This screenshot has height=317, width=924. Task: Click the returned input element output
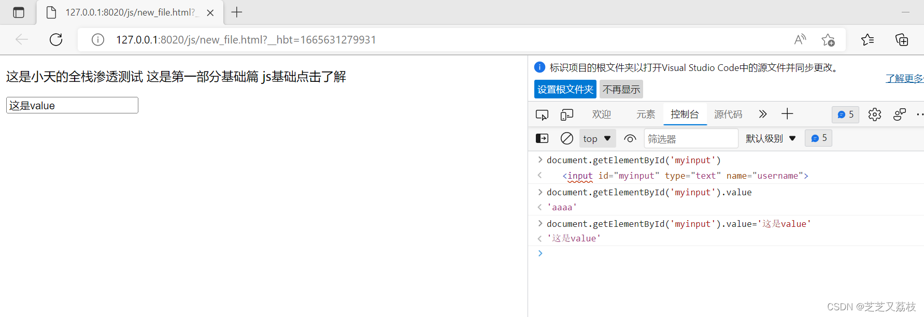coord(685,176)
